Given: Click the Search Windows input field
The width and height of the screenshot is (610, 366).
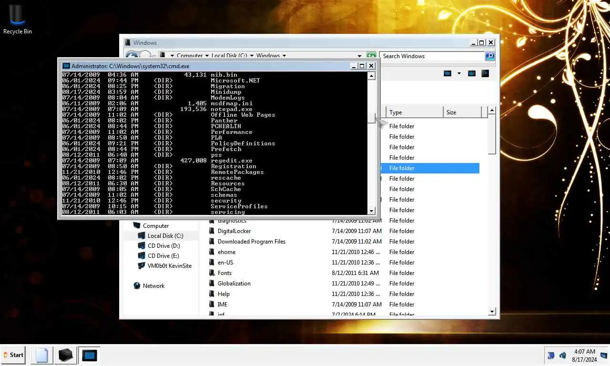Looking at the screenshot, I should [432, 56].
